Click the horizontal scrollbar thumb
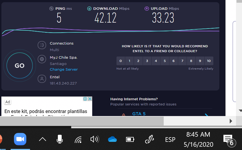The width and height of the screenshot is (242, 150). tap(82, 121)
